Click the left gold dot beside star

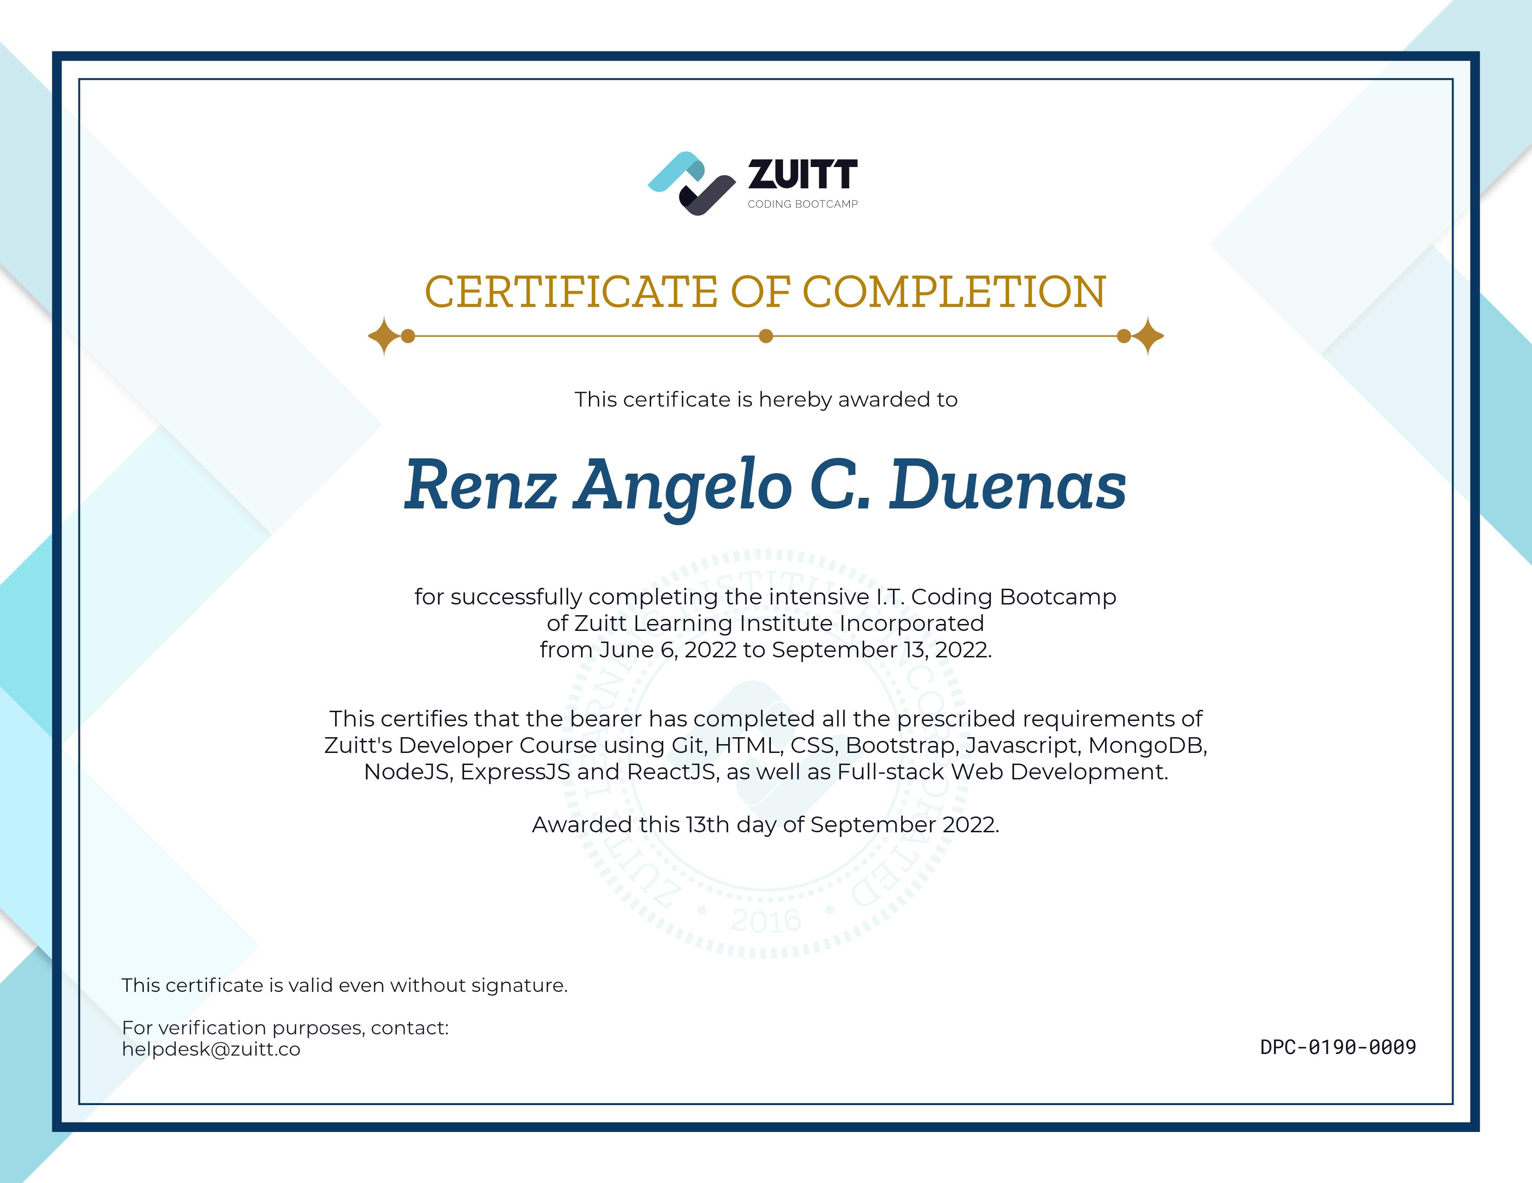(408, 336)
